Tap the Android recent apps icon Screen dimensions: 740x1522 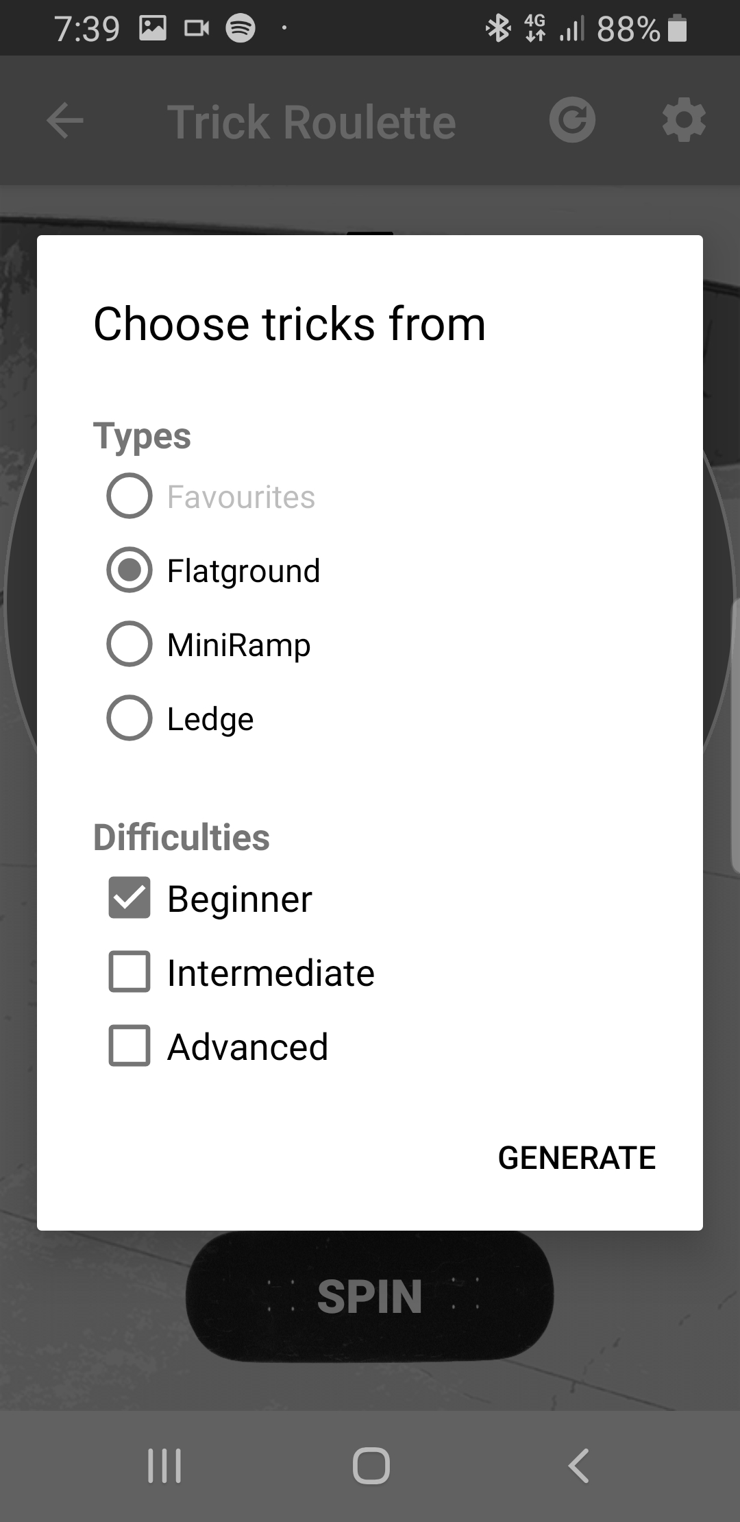click(164, 1465)
